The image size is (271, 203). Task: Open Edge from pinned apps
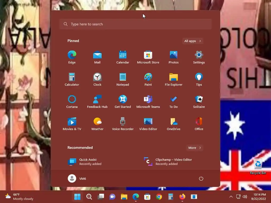tap(72, 57)
